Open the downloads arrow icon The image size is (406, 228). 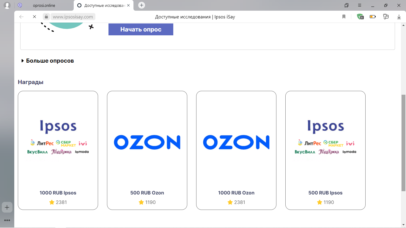point(399,17)
